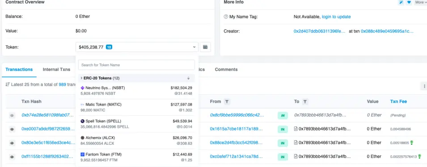Toggle eye preview for txn 0xb74e28e581098fab07
Image resolution: width=427 pixels, height=167 pixels.
[x=12, y=115]
